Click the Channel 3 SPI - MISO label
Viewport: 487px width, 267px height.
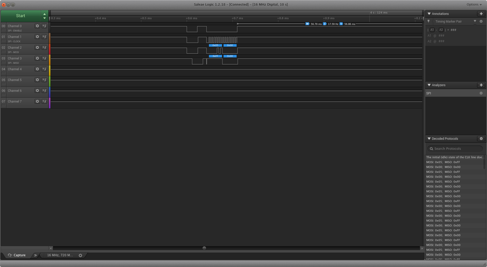coord(13,63)
